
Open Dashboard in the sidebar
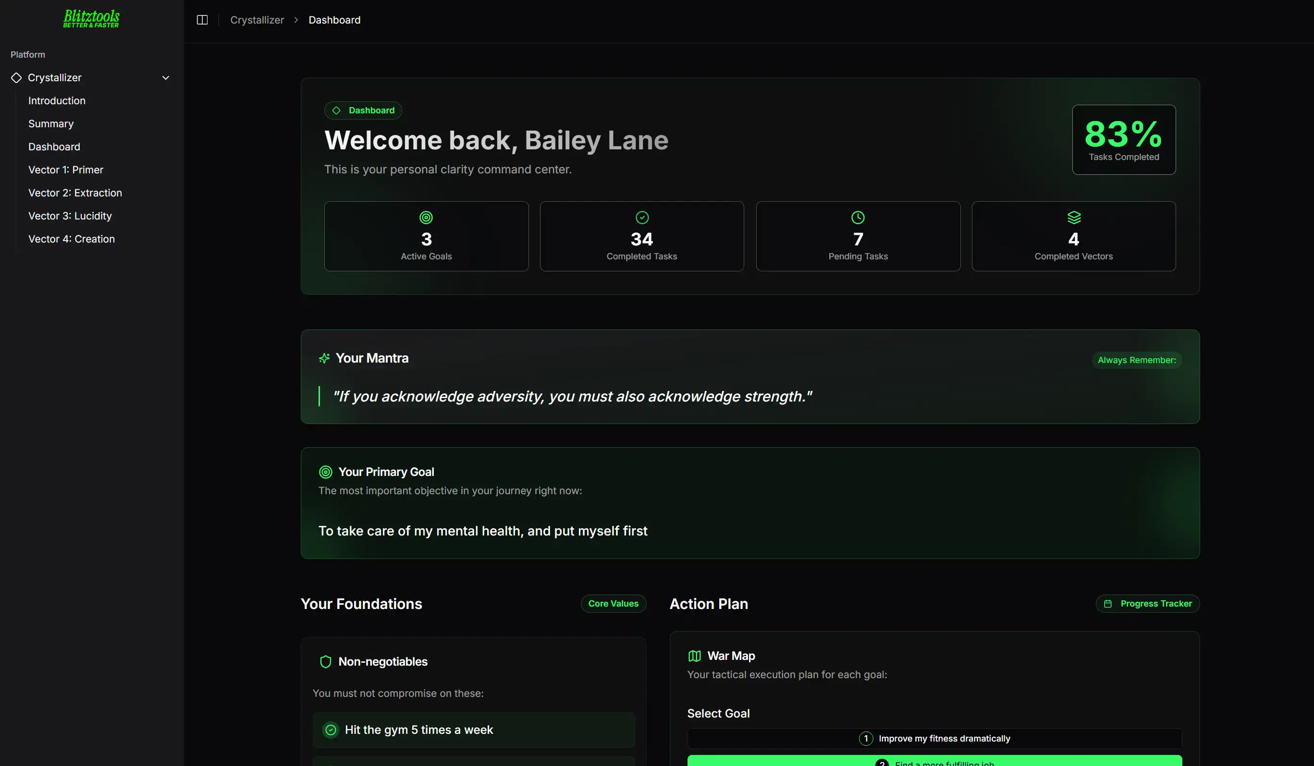[x=54, y=146]
